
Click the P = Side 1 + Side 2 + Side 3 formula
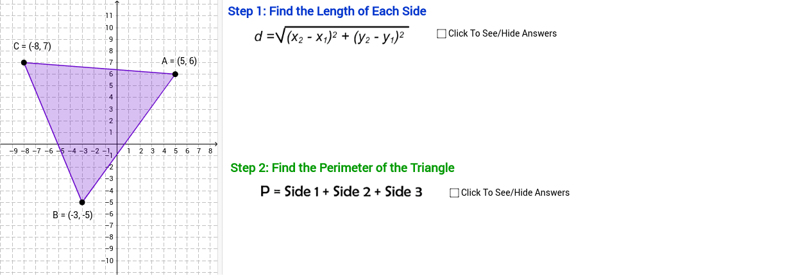(341, 191)
